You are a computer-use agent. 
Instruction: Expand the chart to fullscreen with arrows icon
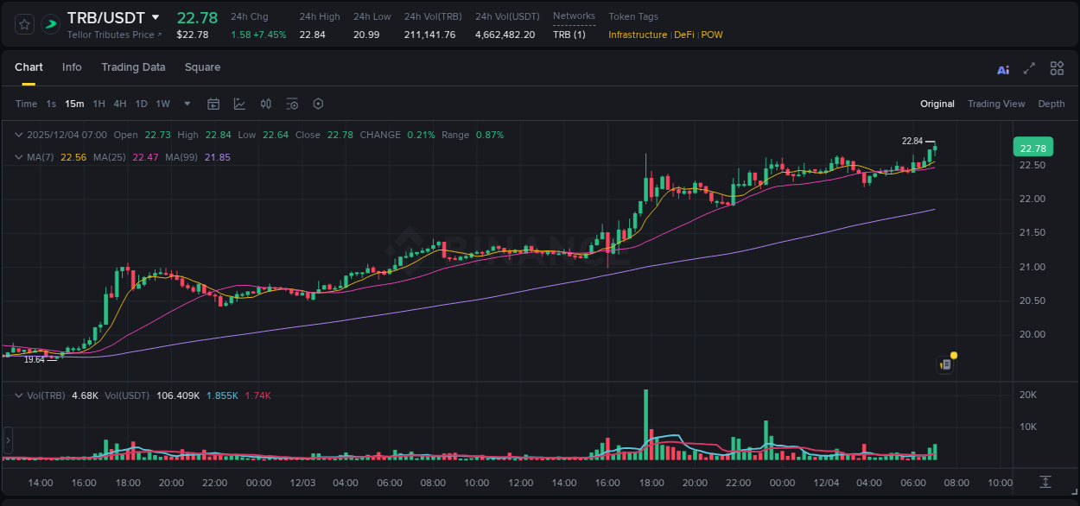pos(1029,68)
